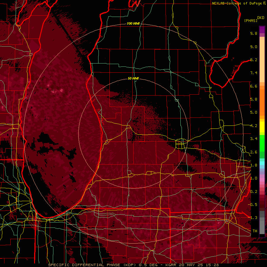Click the 7.4 scale value
The height and width of the screenshot is (267, 267).
pos(254,73)
